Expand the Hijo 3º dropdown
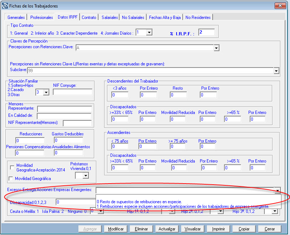 pyautogui.click(x=275, y=211)
